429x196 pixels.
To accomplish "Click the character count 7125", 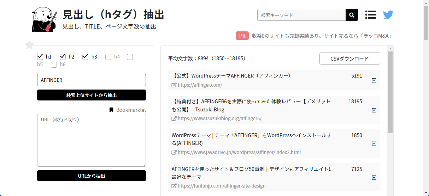I will (357, 169).
